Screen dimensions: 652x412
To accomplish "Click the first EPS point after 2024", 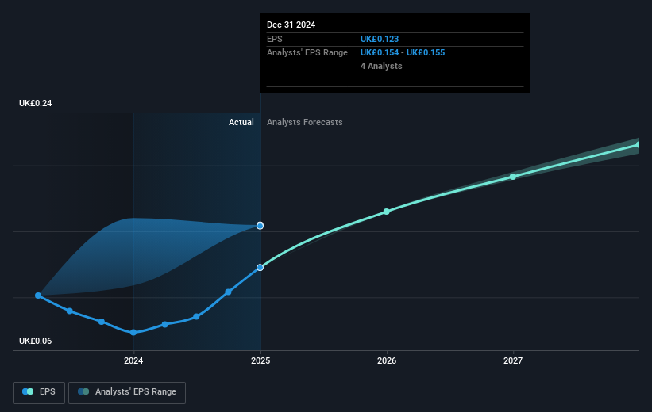I will (x=165, y=324).
